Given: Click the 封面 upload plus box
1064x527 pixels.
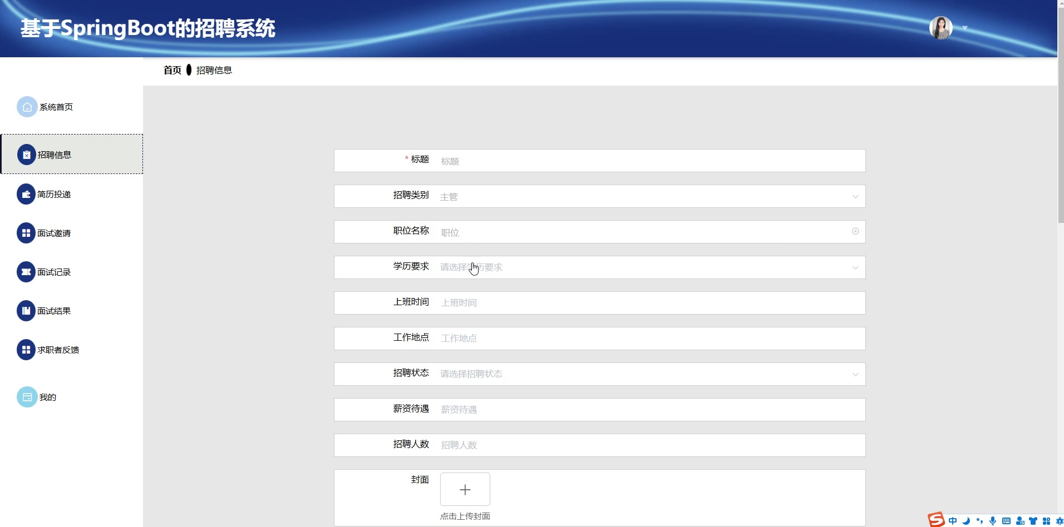Looking at the screenshot, I should (x=465, y=489).
